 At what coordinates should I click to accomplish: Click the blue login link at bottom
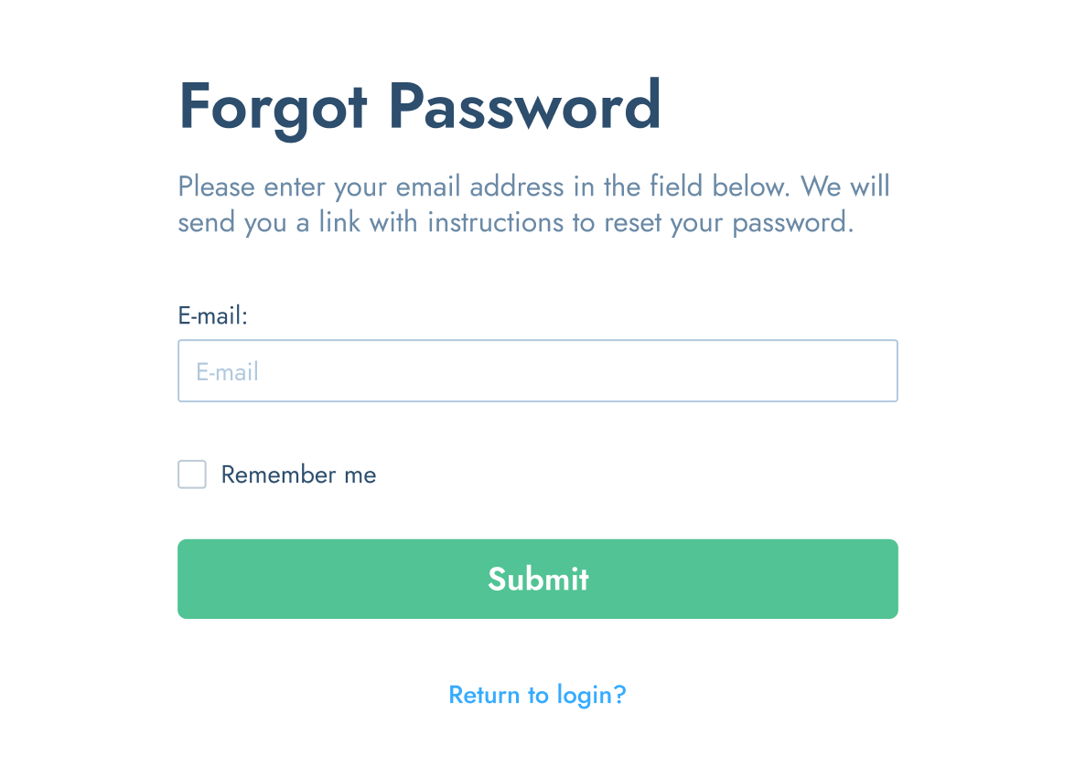coord(538,695)
